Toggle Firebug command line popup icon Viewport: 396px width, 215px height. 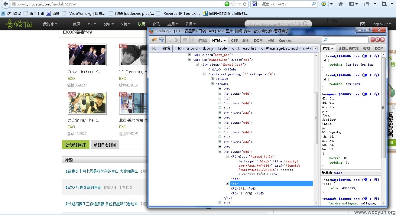(185, 40)
